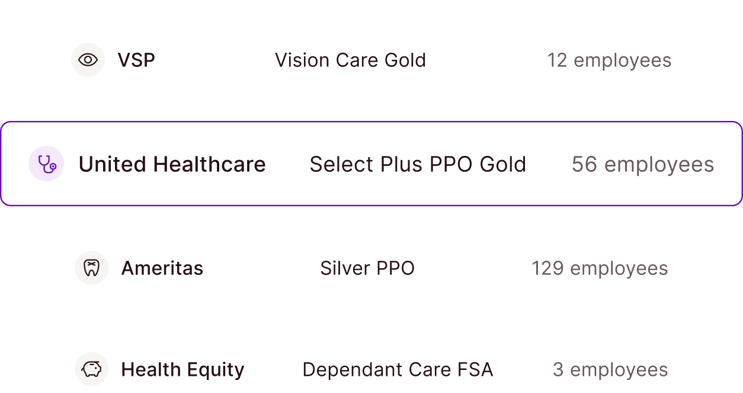View the 12 employees enrolled count
This screenshot has height=393, width=743.
point(609,60)
